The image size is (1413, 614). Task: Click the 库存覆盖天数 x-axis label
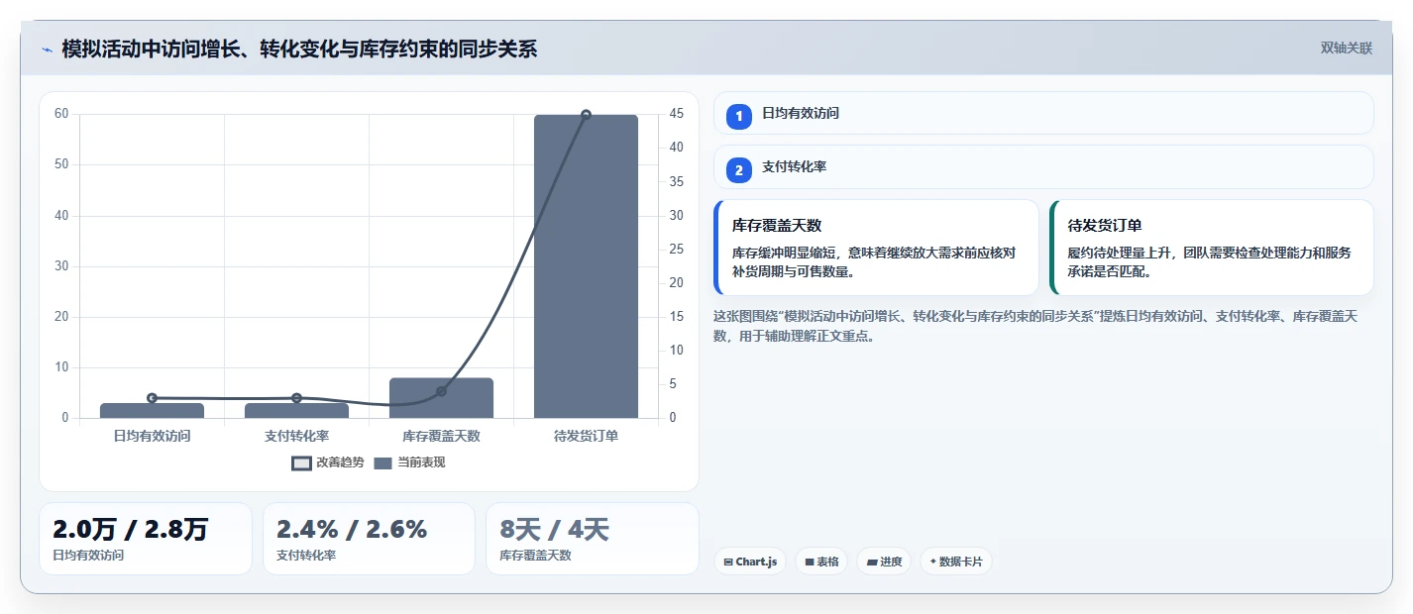[441, 436]
